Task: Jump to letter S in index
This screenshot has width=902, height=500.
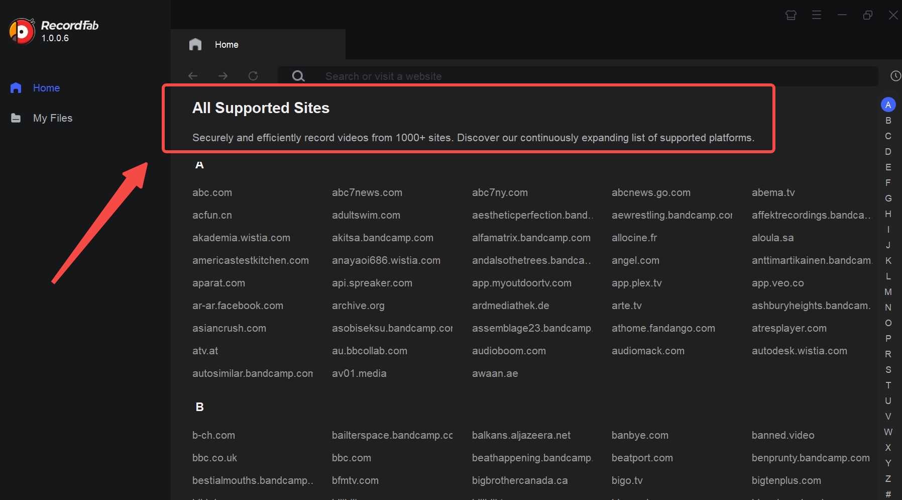Action: point(888,370)
